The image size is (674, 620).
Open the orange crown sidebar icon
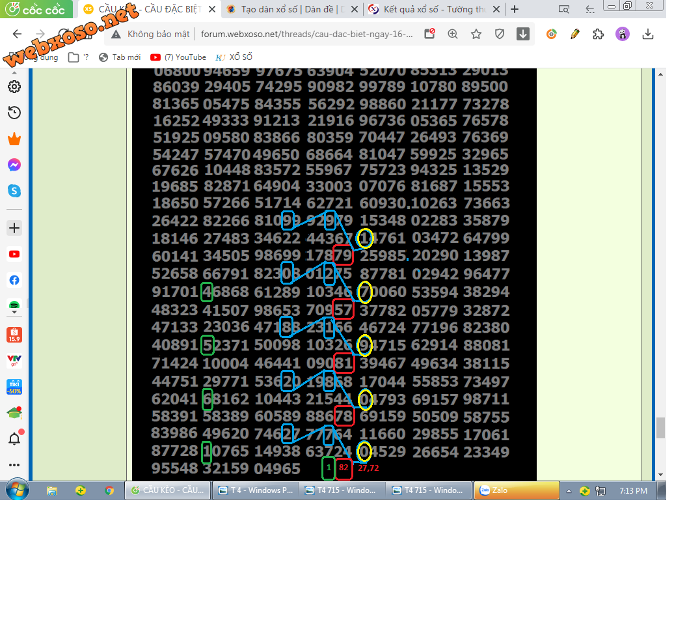(14, 140)
